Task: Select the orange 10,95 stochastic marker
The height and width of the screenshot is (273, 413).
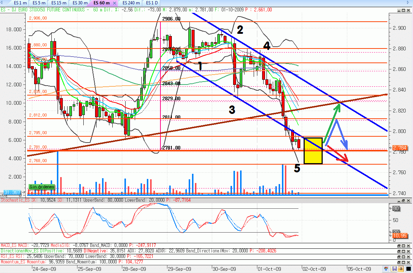Action: tap(400, 236)
